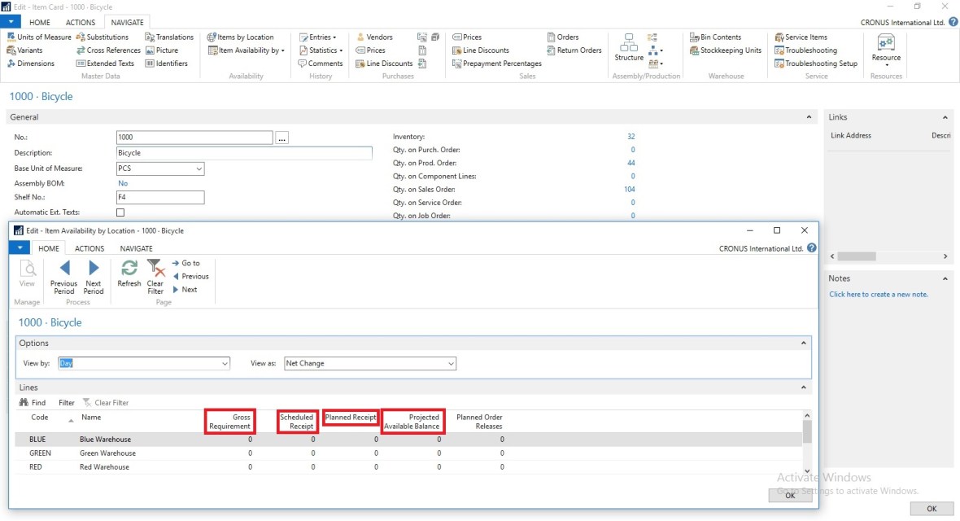Click the OK button in availability dialog
This screenshot has width=960, height=521.
tap(789, 495)
